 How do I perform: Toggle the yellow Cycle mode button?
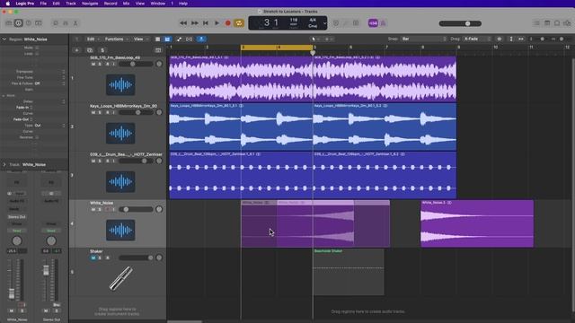pos(239,23)
